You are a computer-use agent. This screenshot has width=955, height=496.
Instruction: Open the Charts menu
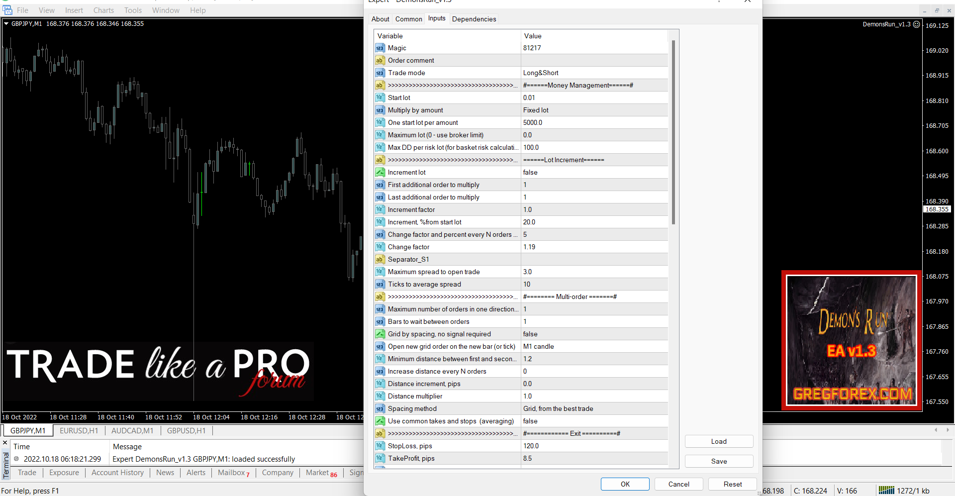tap(103, 10)
